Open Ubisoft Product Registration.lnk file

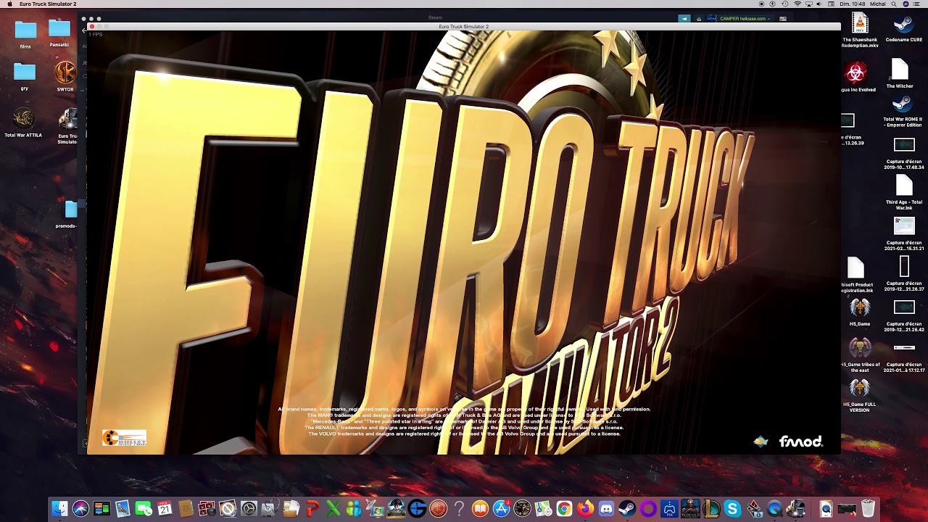tap(856, 268)
